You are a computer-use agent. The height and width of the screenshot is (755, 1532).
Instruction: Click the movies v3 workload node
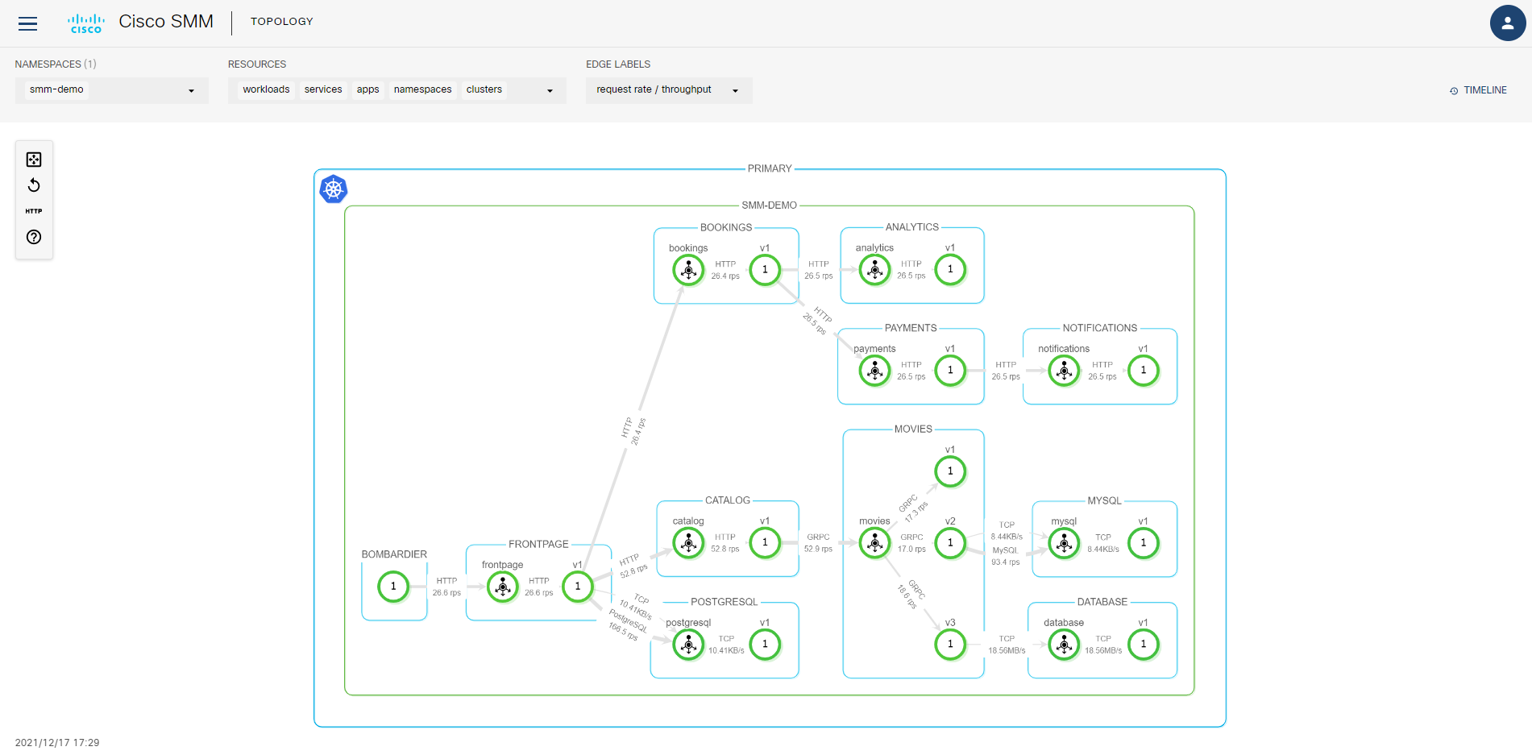[x=950, y=645]
